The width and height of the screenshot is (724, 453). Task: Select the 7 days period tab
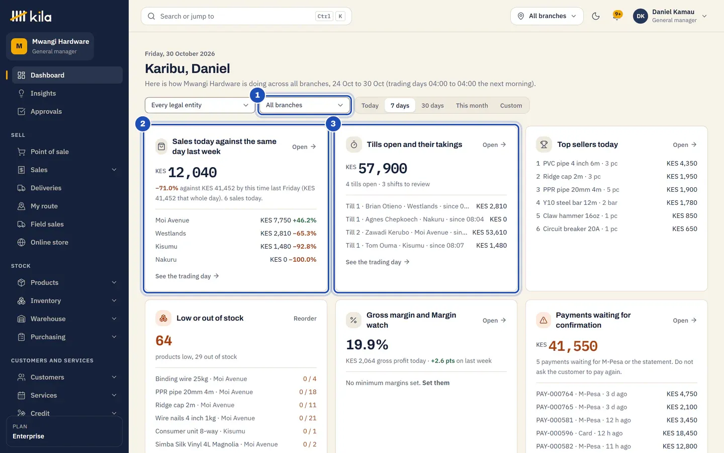pyautogui.click(x=400, y=105)
